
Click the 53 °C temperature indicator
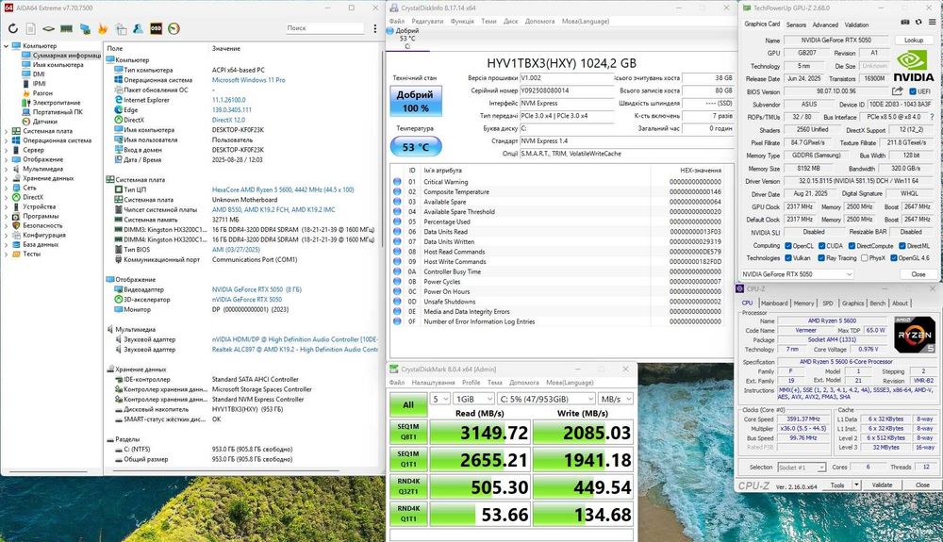416,147
